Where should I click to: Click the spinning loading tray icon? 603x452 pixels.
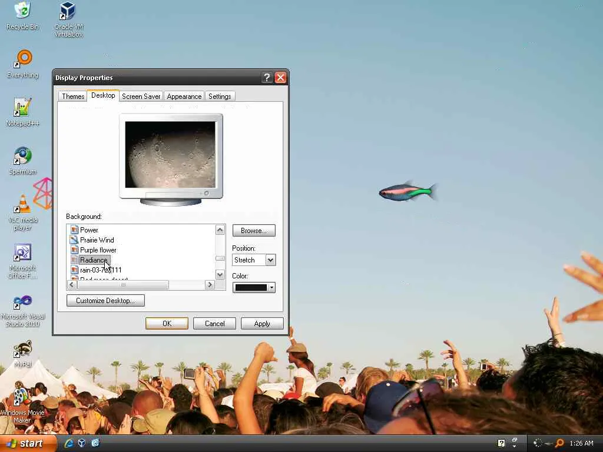538,443
